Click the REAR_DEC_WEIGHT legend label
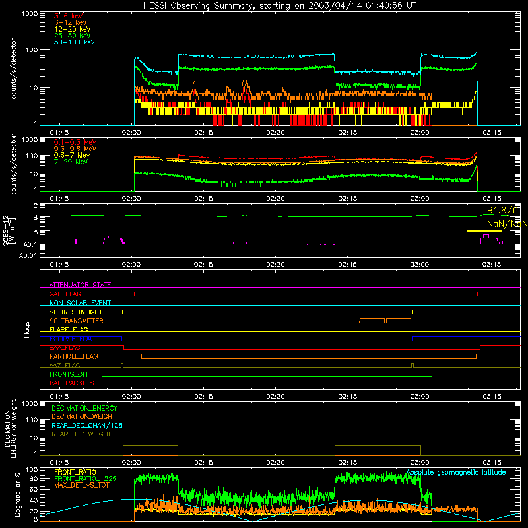The height and width of the screenshot is (528, 528). [x=81, y=434]
